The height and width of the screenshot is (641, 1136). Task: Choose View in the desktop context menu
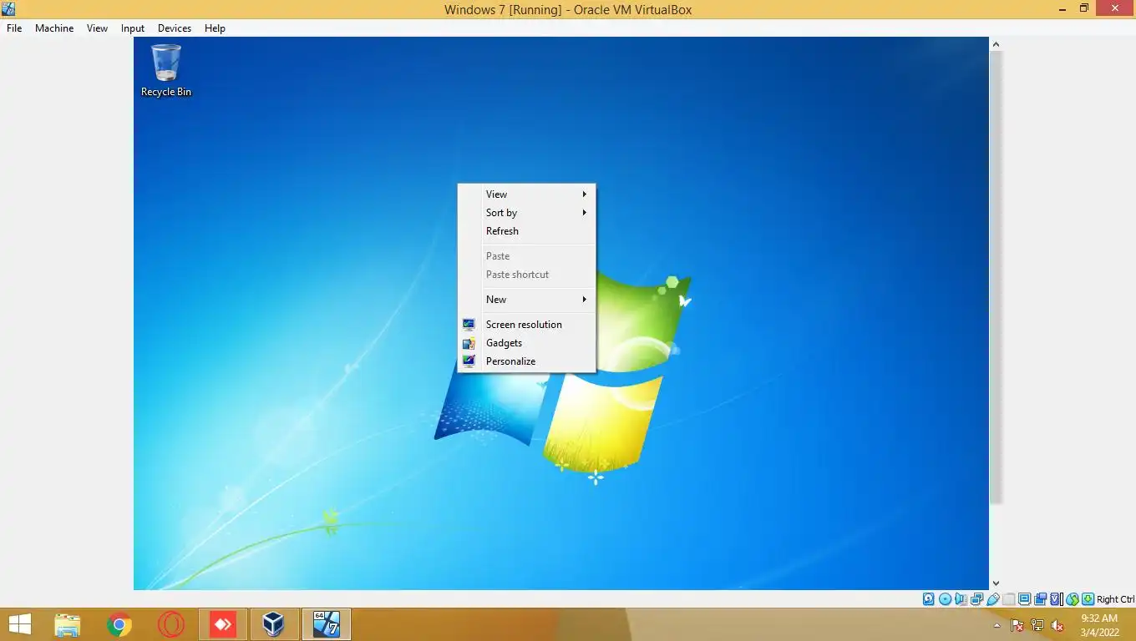[x=526, y=194]
